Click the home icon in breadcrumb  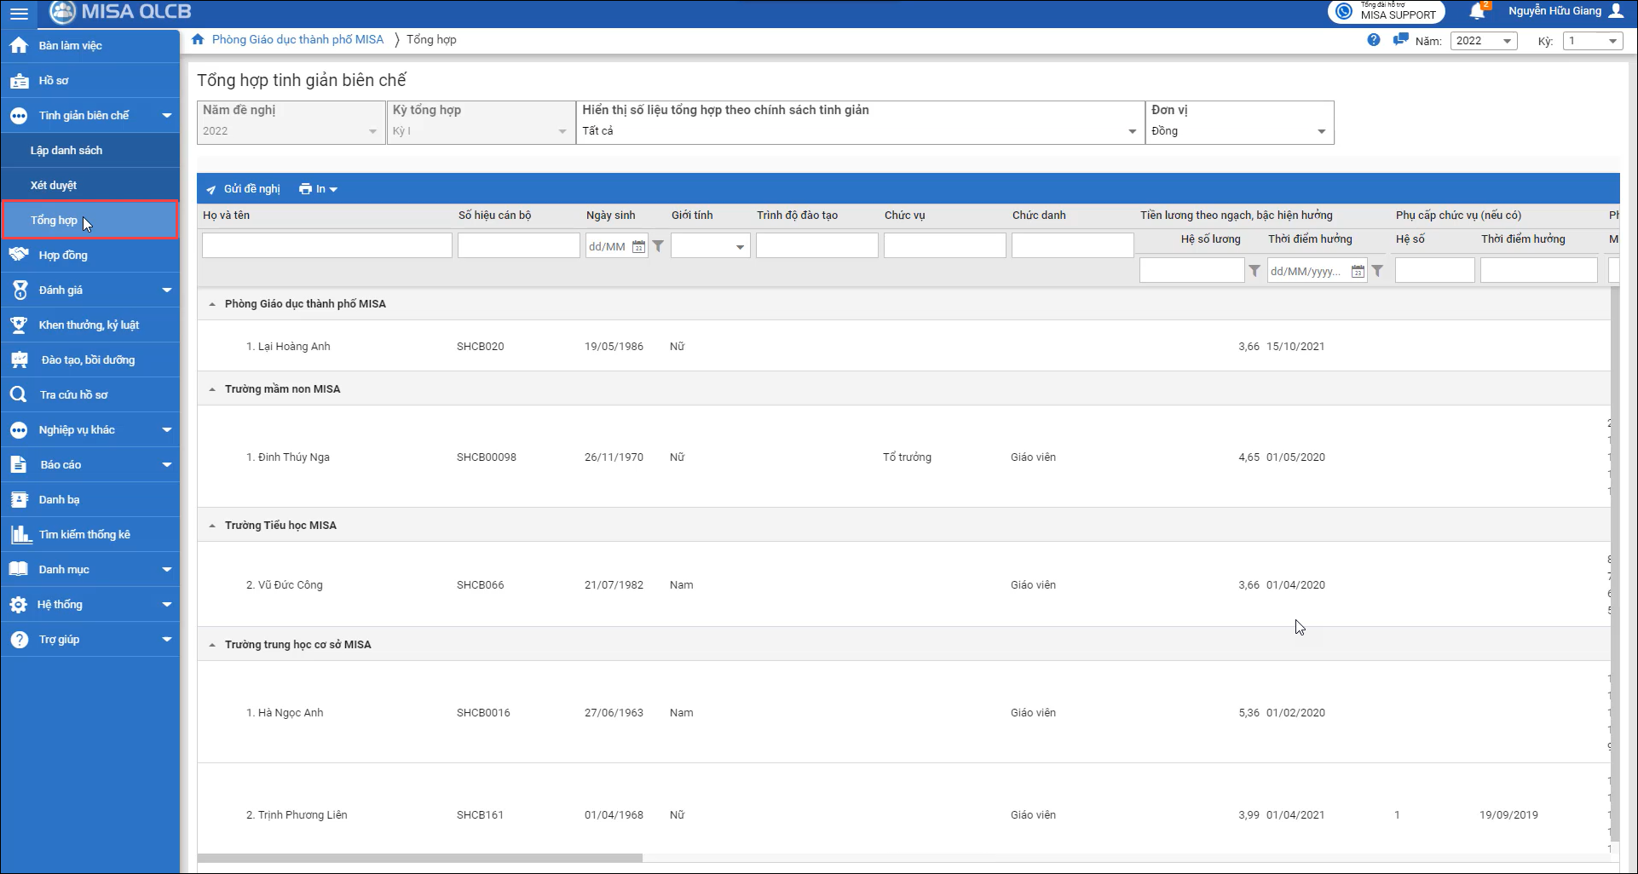click(x=198, y=40)
